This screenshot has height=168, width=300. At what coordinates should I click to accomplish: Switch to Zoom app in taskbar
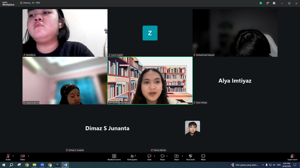[x=42, y=165]
